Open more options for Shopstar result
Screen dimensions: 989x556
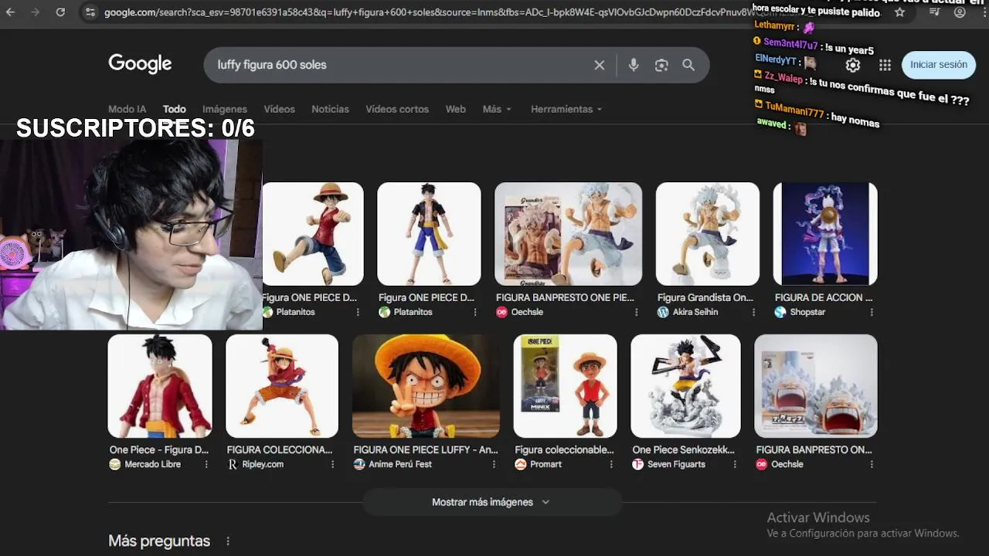tap(872, 312)
